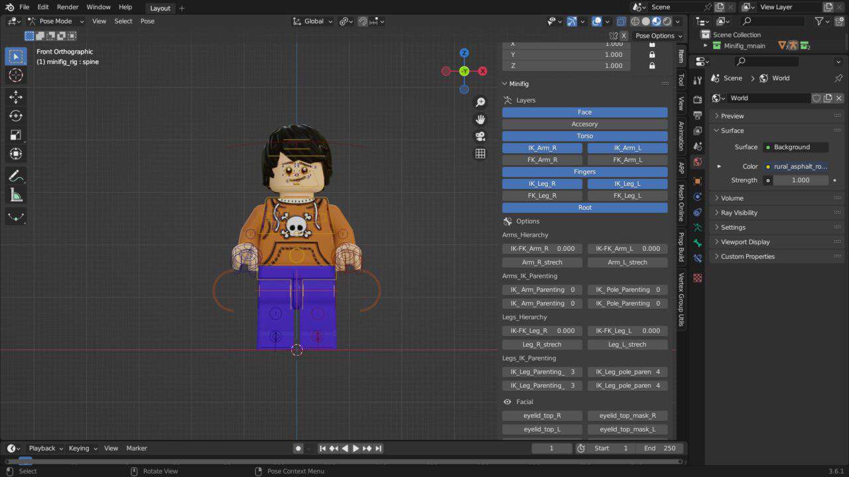Click the World Strength value slider
Screen dimensions: 849x477
pyautogui.click(x=801, y=180)
